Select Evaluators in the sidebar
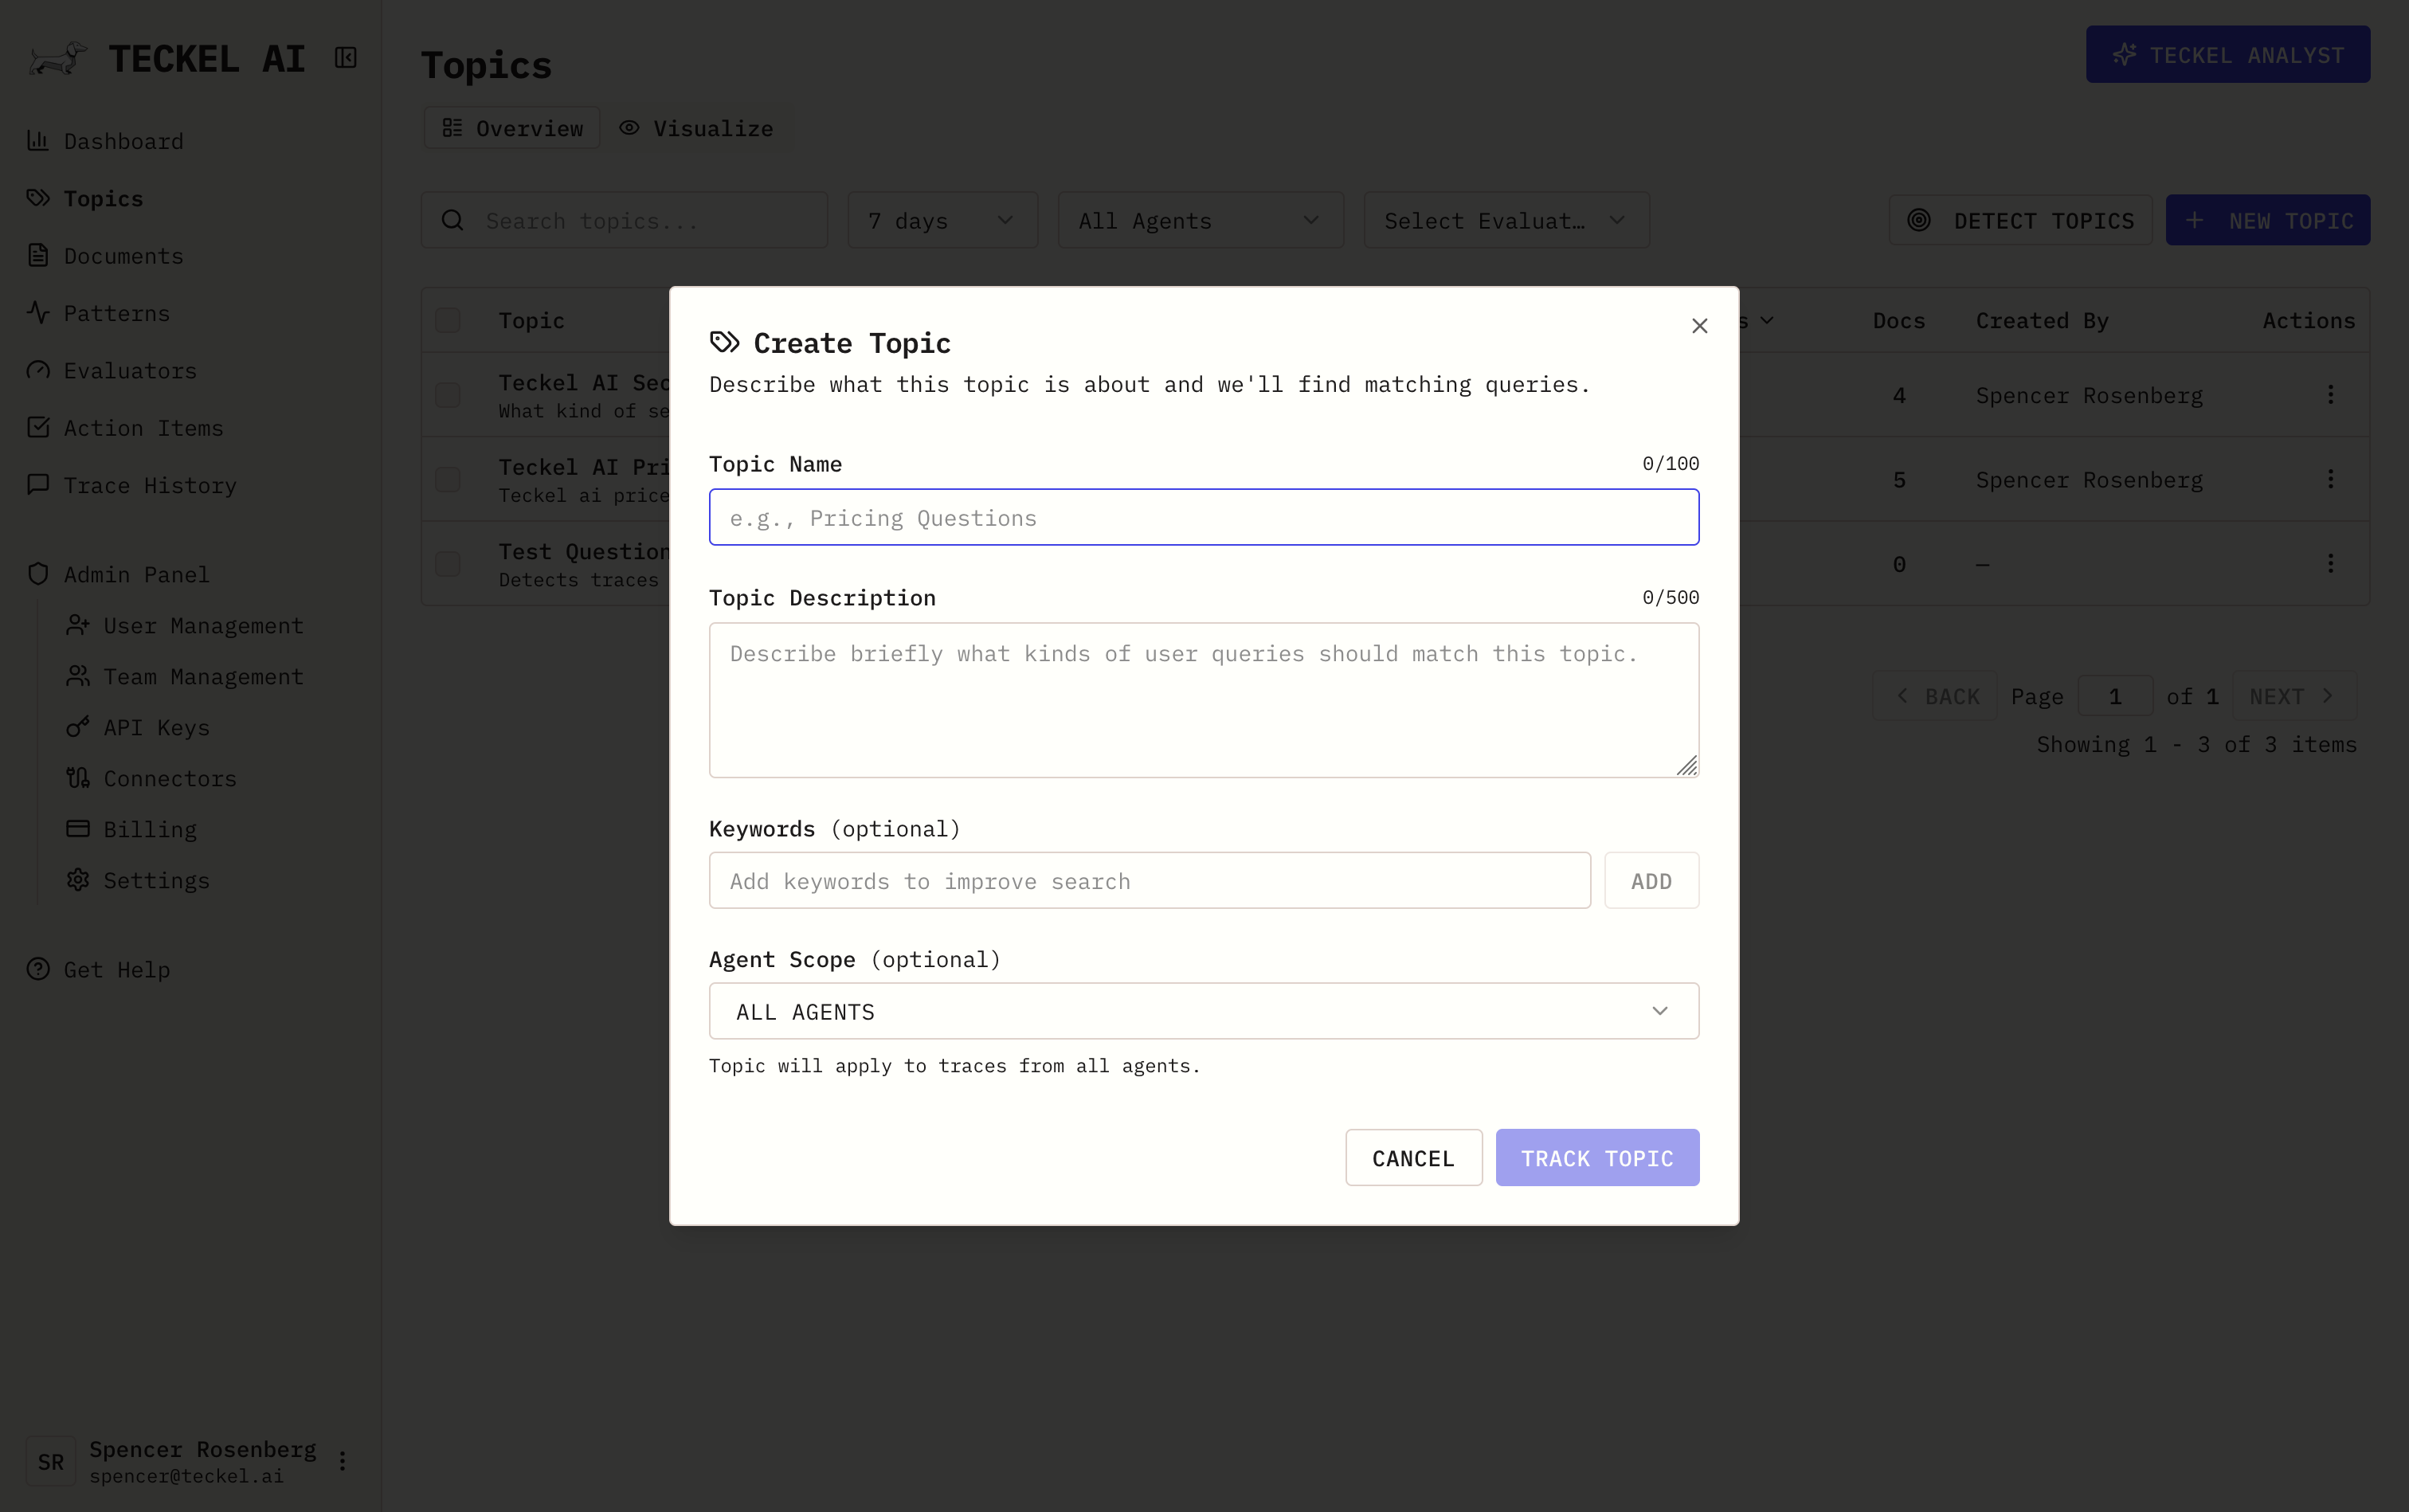Screen dimensions: 2409x1512 pyautogui.click(x=130, y=370)
